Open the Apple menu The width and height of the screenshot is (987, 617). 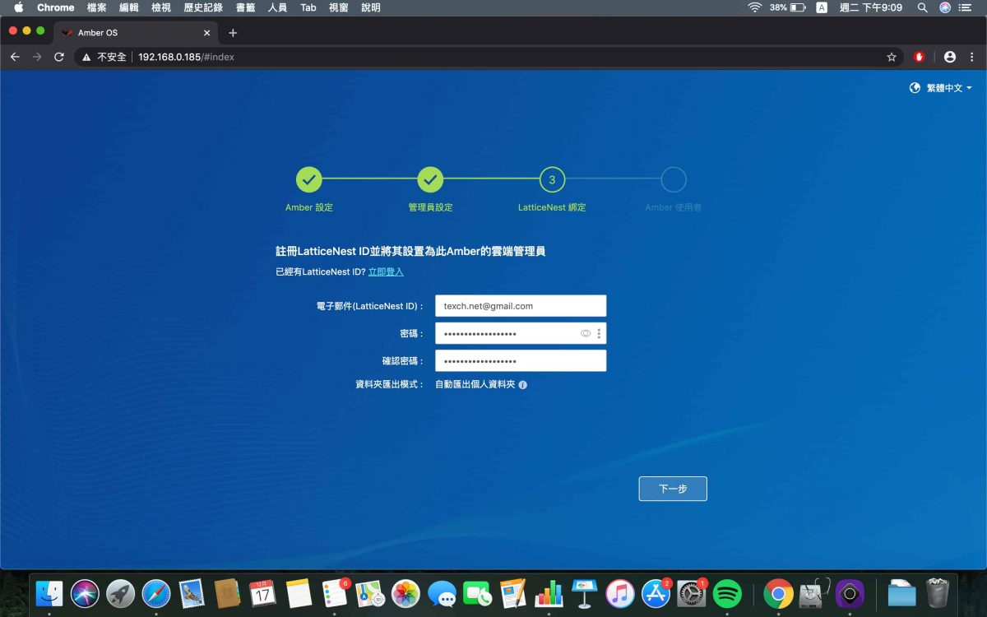pos(18,7)
